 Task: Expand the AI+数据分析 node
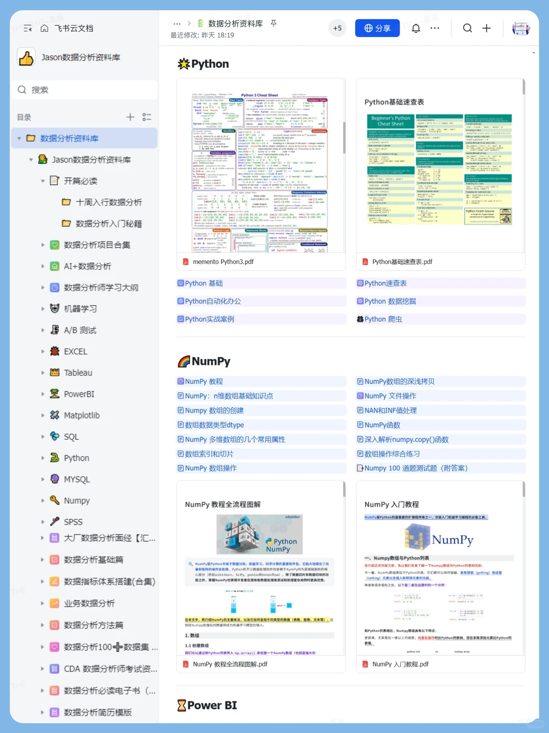pos(43,266)
